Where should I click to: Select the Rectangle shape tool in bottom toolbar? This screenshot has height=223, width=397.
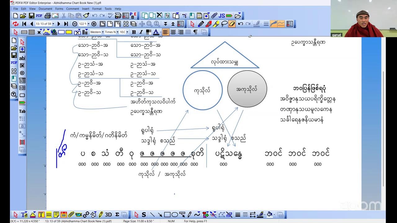click(x=167, y=215)
